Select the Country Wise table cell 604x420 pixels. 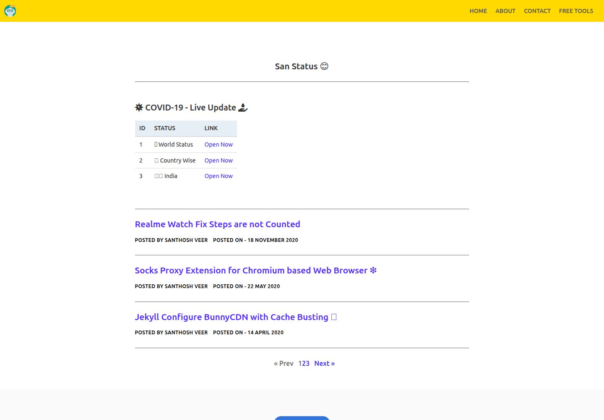coord(175,160)
